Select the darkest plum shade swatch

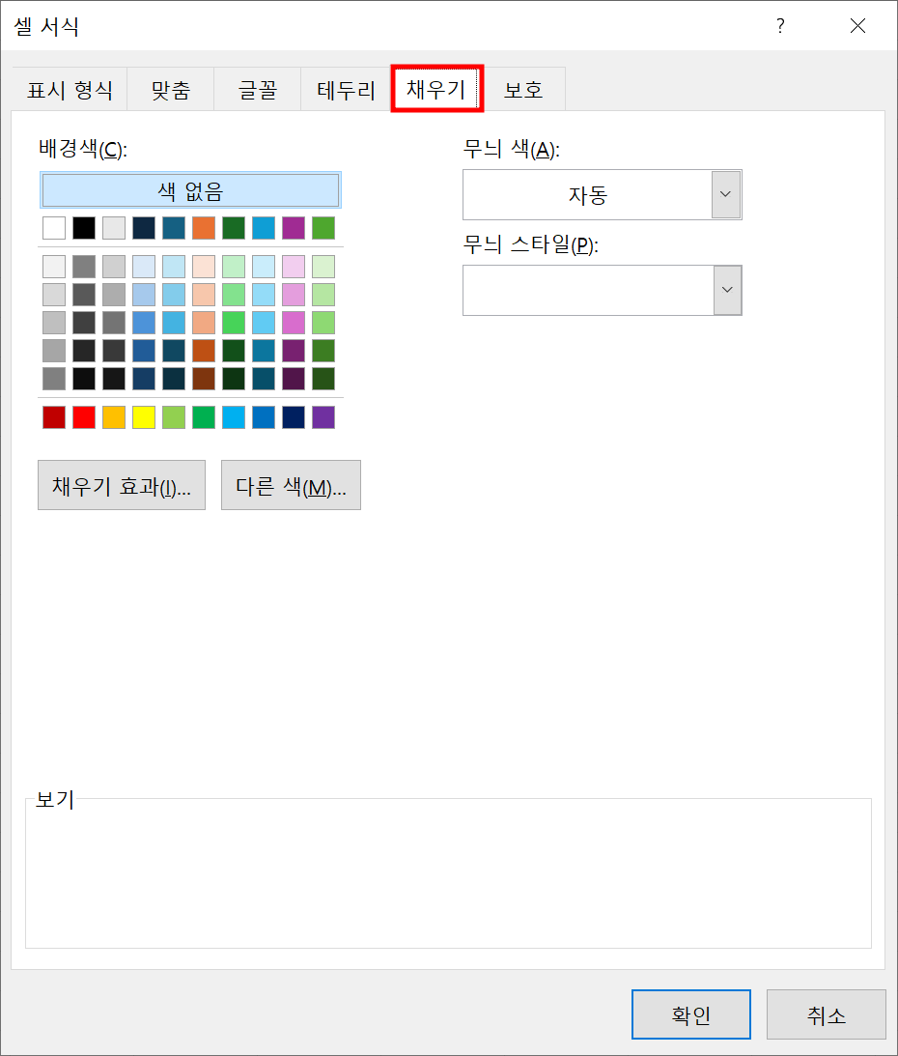pos(294,379)
